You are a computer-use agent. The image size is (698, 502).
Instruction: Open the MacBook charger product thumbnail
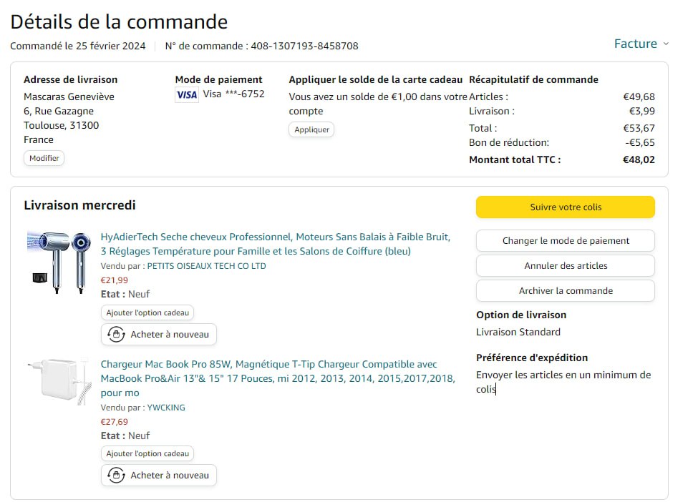tap(59, 382)
